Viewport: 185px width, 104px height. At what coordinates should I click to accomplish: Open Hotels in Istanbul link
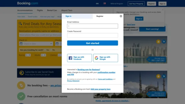(112, 101)
